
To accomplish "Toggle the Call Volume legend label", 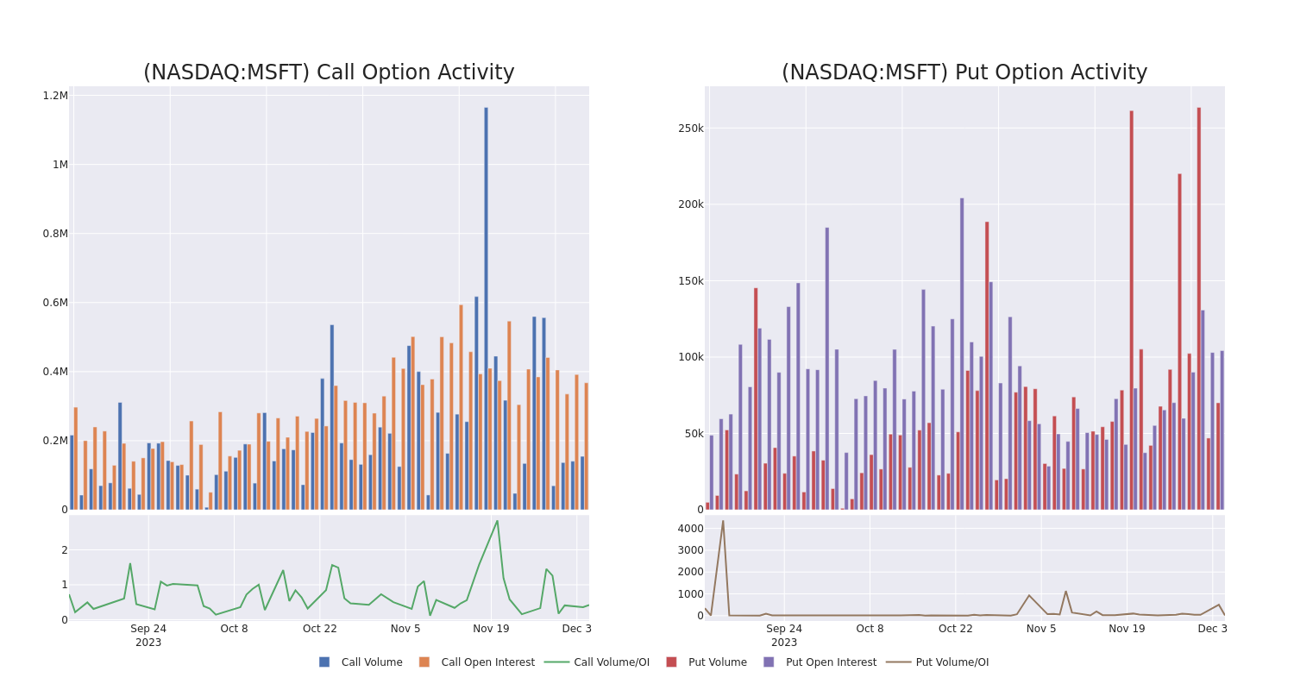I will [372, 662].
